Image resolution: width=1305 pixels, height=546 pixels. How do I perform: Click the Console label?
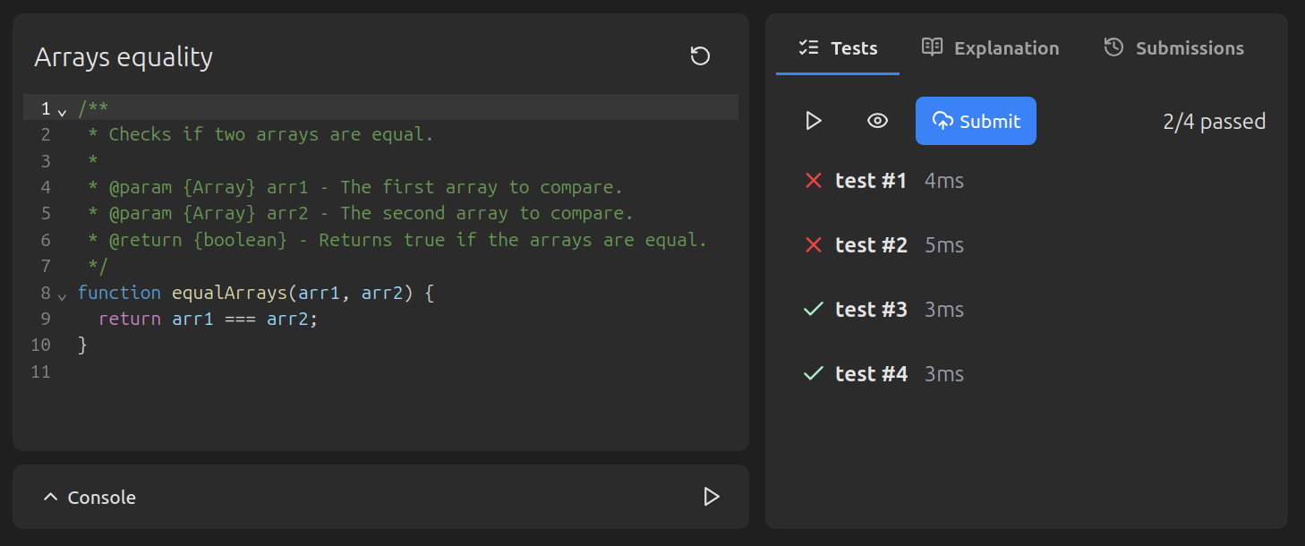pyautogui.click(x=102, y=498)
